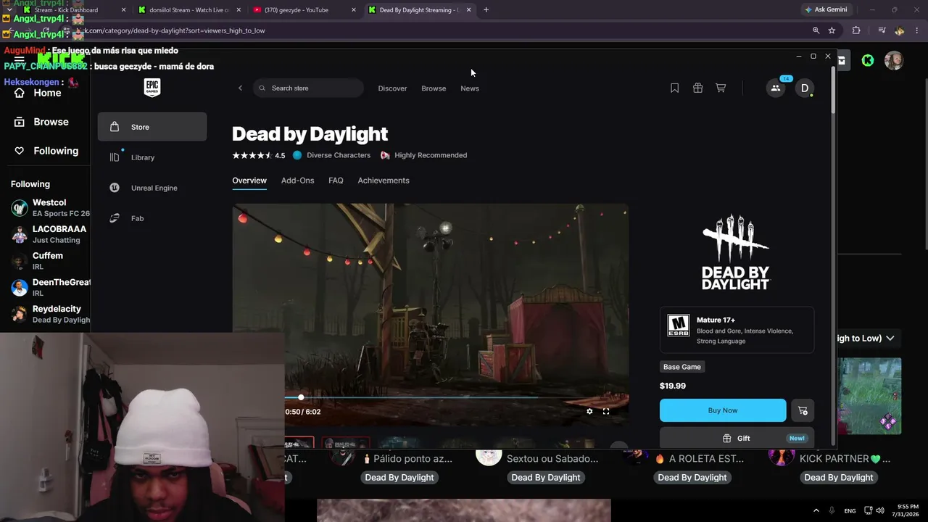This screenshot has width=928, height=522.
Task: Go to Kick Home
Action: (38, 93)
